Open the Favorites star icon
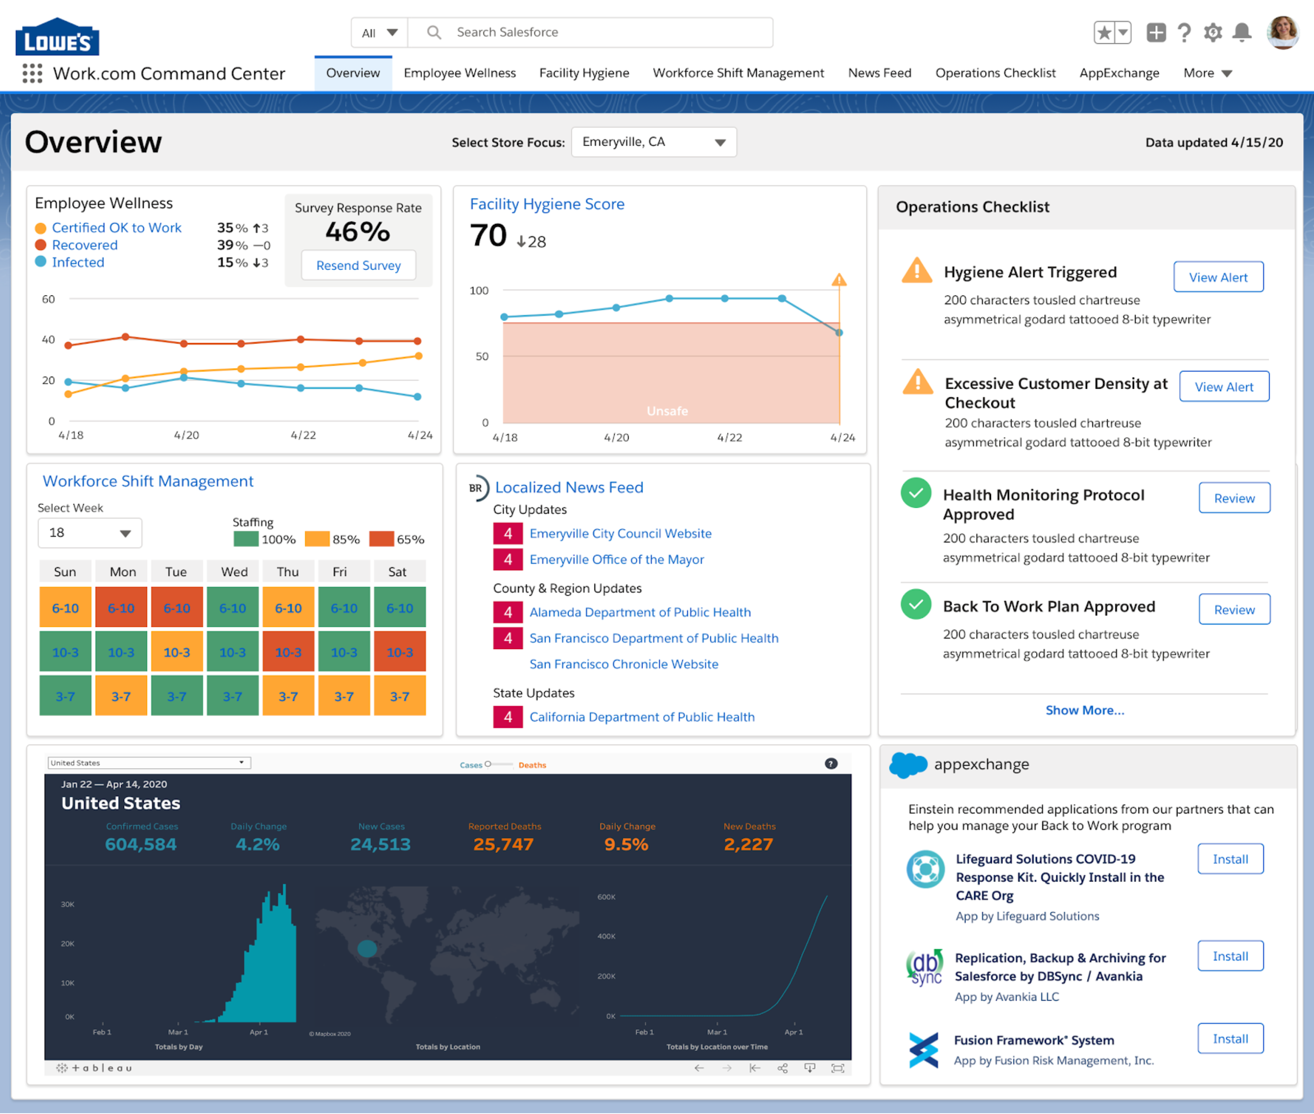The height and width of the screenshot is (1114, 1314). 1104,32
